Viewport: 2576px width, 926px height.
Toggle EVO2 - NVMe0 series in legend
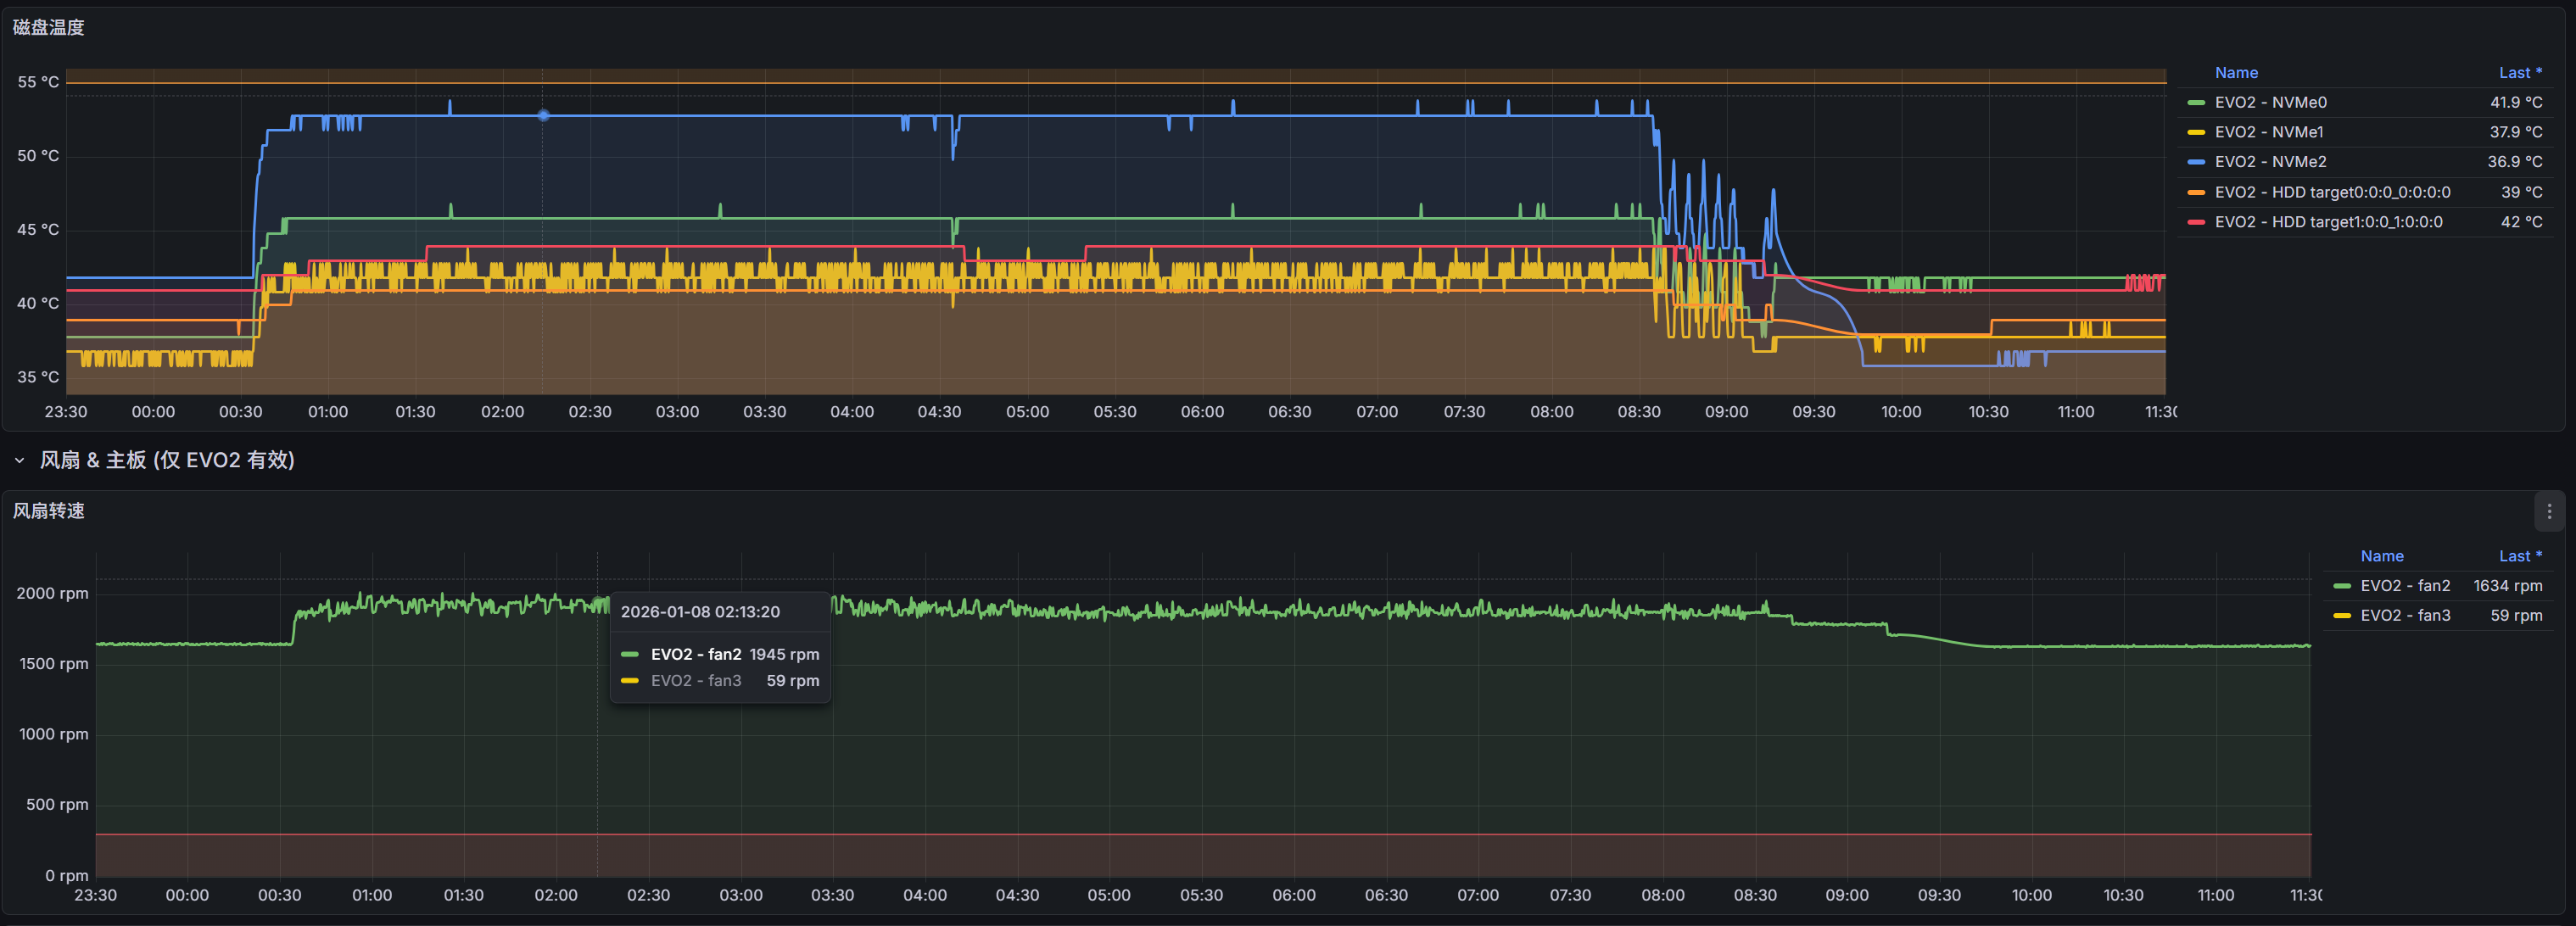pyautogui.click(x=2270, y=102)
